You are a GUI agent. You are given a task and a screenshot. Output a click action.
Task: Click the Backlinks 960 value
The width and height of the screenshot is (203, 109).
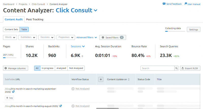(x=52, y=56)
